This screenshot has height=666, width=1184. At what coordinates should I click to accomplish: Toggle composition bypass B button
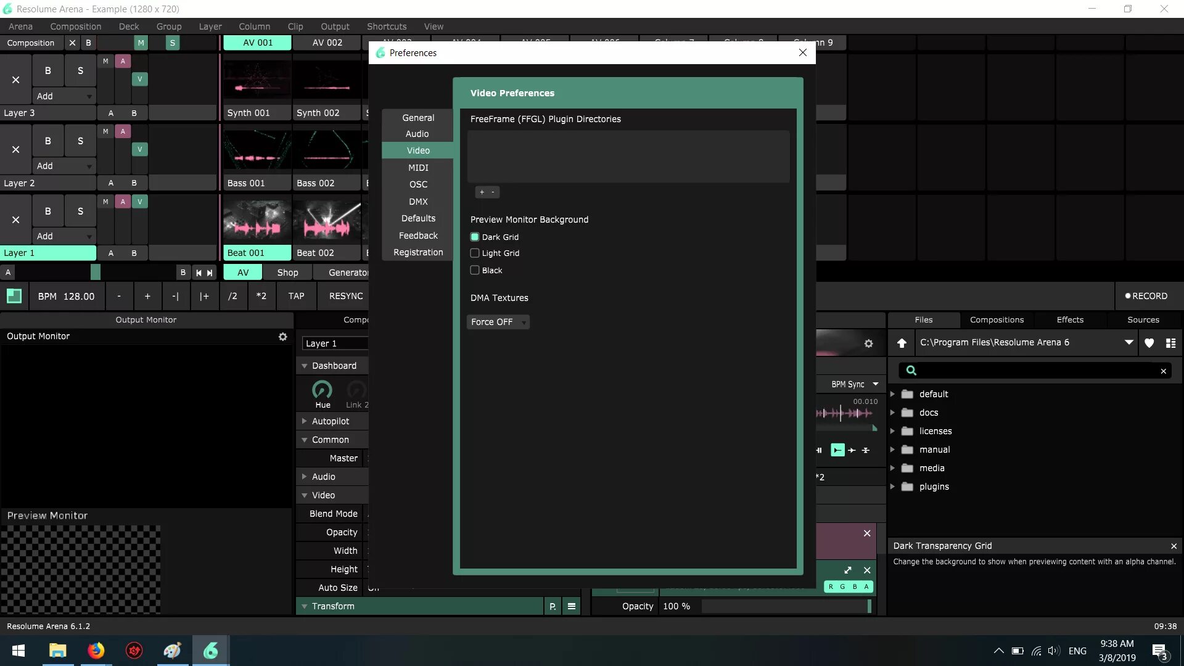coord(88,43)
